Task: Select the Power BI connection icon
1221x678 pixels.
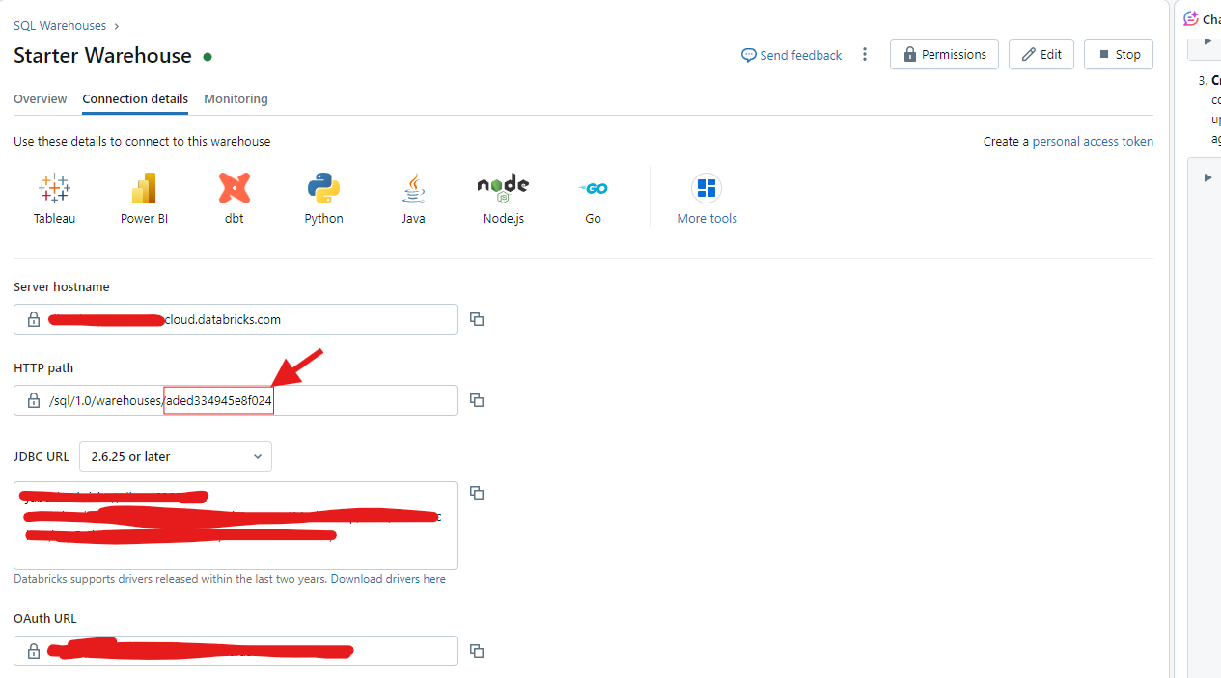Action: click(143, 198)
